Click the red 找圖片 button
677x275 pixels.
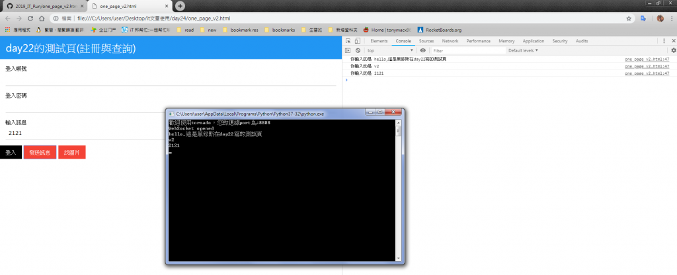pyautogui.click(x=71, y=153)
